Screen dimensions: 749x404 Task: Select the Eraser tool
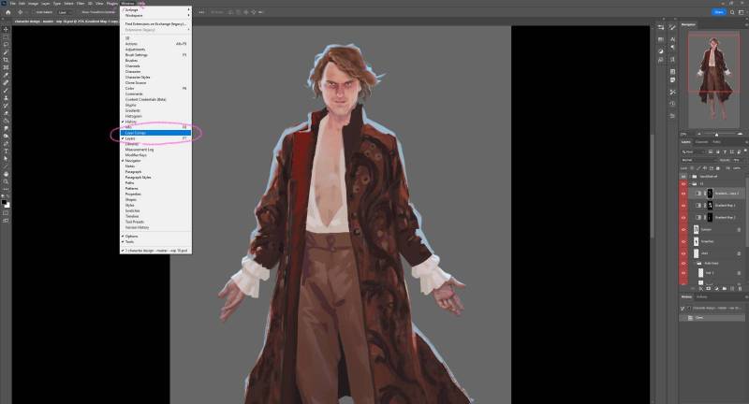pos(6,112)
